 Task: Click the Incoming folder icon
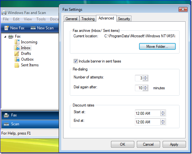[17, 42]
